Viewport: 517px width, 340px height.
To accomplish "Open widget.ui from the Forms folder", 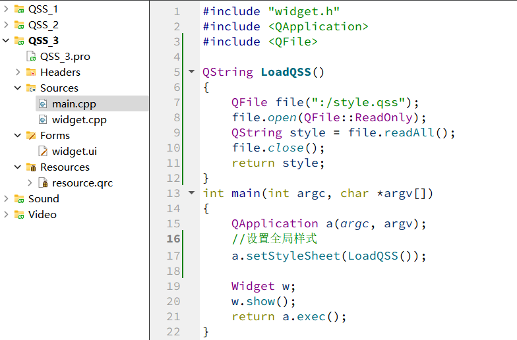I will (x=75, y=152).
